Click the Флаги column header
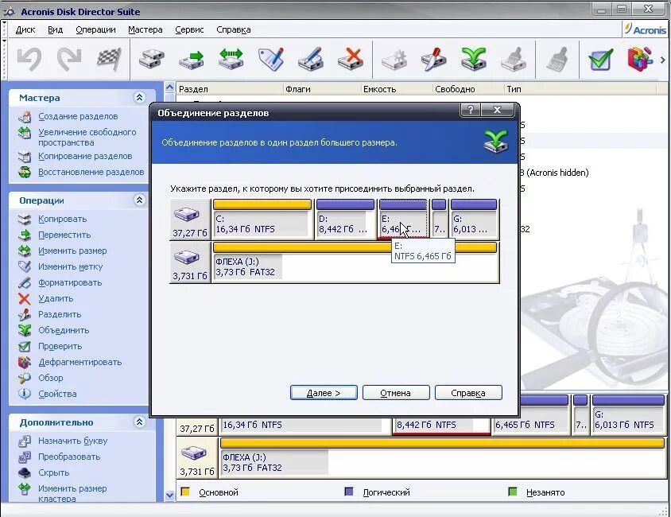Viewport: 671px width, 517px height. pos(322,89)
